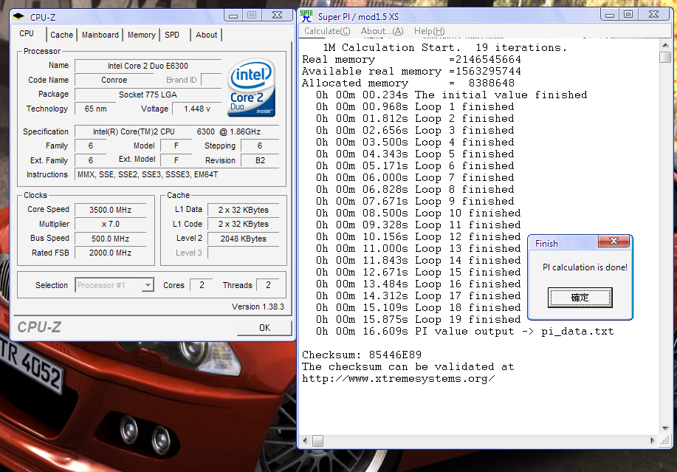This screenshot has width=677, height=472.
Task: Click the Super PI window resize grip
Action: pyautogui.click(x=665, y=440)
